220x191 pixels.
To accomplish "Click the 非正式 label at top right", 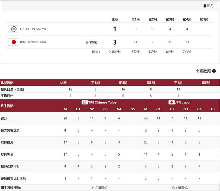I will point(208,6).
